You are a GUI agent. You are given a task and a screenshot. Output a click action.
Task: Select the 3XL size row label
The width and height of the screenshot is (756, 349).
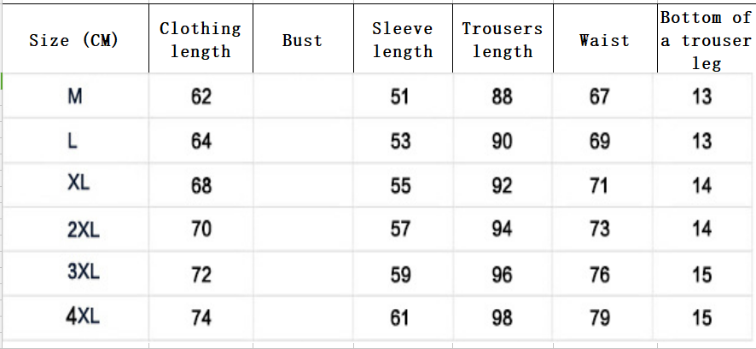click(x=84, y=273)
